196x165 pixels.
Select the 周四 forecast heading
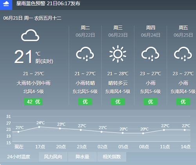[151, 28]
